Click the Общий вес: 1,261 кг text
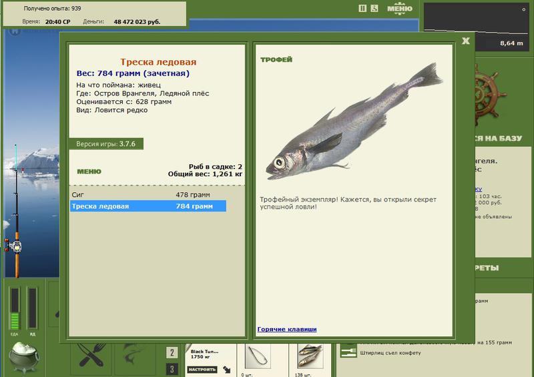 206,173
